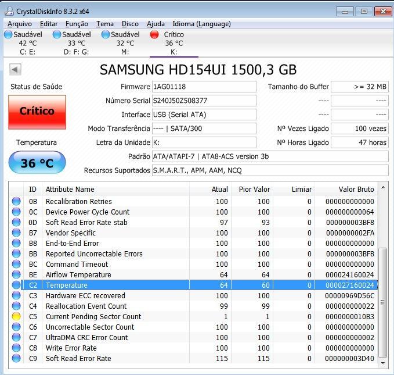Open the Ajuda menu
The height and width of the screenshot is (375, 394).
(x=156, y=24)
